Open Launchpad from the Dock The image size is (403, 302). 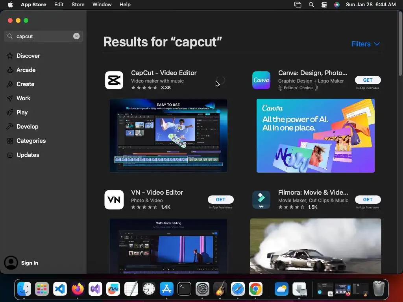tap(42, 289)
